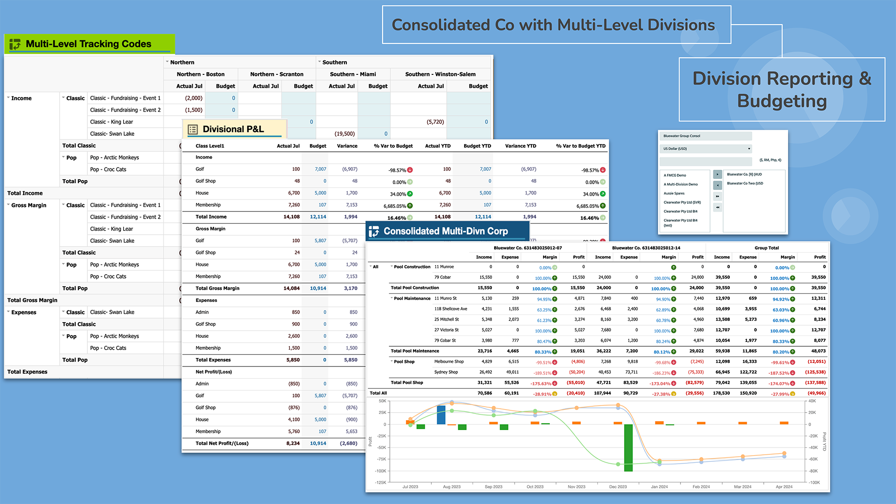Collapse the Northern region column group
The width and height of the screenshot is (896, 504).
(168, 62)
